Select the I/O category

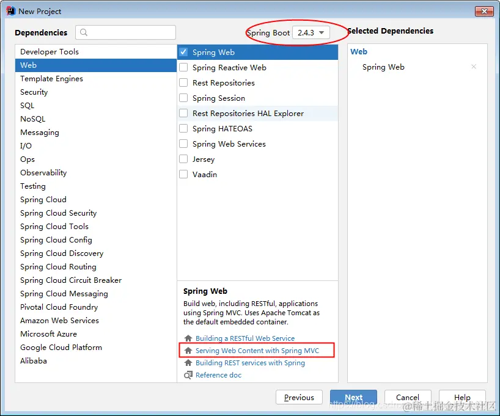click(96, 145)
